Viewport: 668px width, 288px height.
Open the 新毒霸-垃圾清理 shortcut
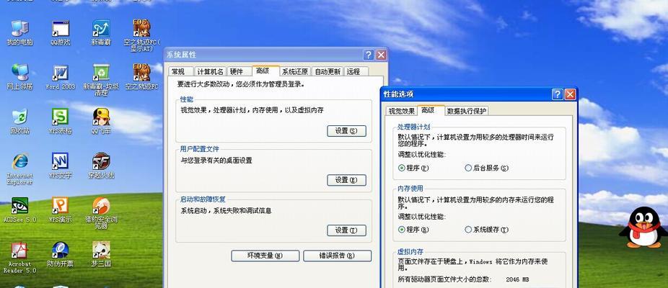pyautogui.click(x=101, y=79)
